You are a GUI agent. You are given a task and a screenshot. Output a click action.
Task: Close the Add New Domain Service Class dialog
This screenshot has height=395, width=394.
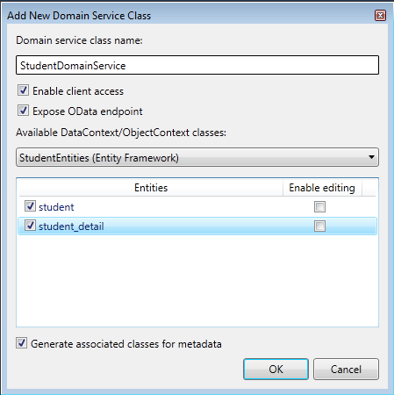tap(380, 15)
